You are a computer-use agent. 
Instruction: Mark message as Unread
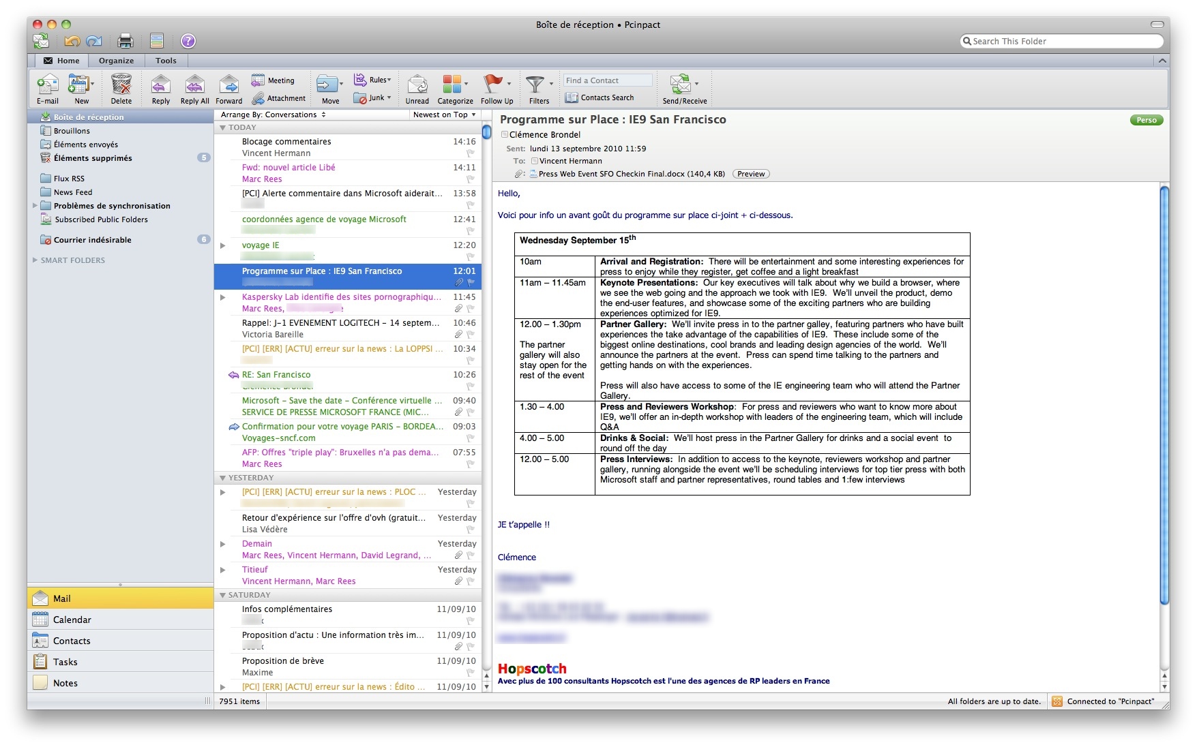pos(417,89)
